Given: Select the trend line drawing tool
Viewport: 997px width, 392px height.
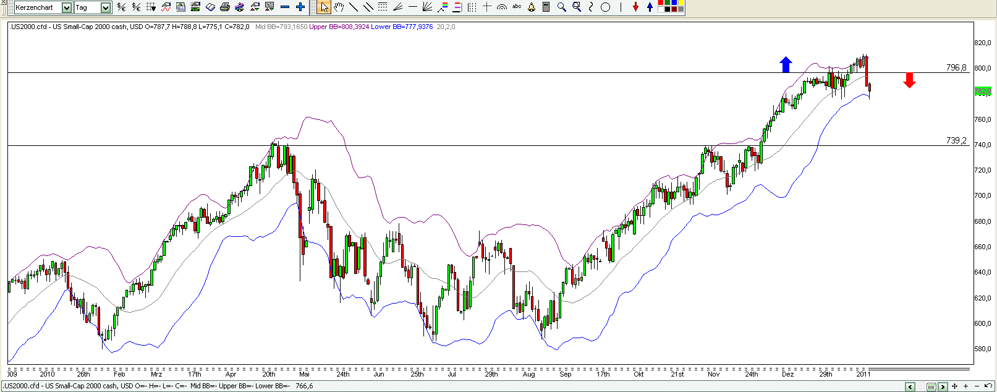Looking at the screenshot, I should [354, 7].
